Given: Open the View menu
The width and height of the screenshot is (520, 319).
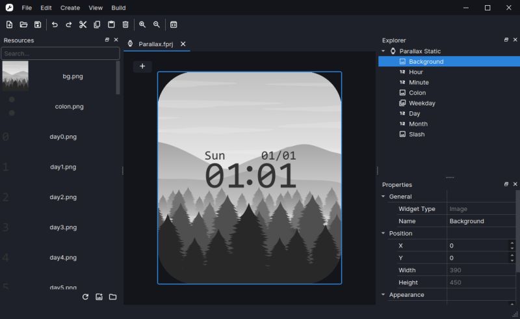Looking at the screenshot, I should click(x=96, y=8).
